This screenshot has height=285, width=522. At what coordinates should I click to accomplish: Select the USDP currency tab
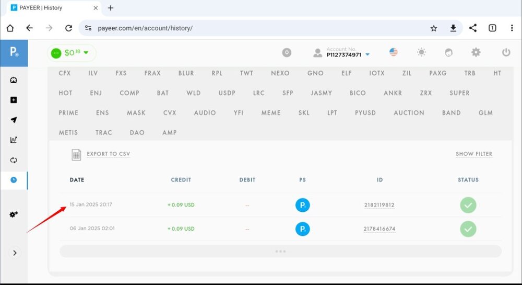coord(227,93)
